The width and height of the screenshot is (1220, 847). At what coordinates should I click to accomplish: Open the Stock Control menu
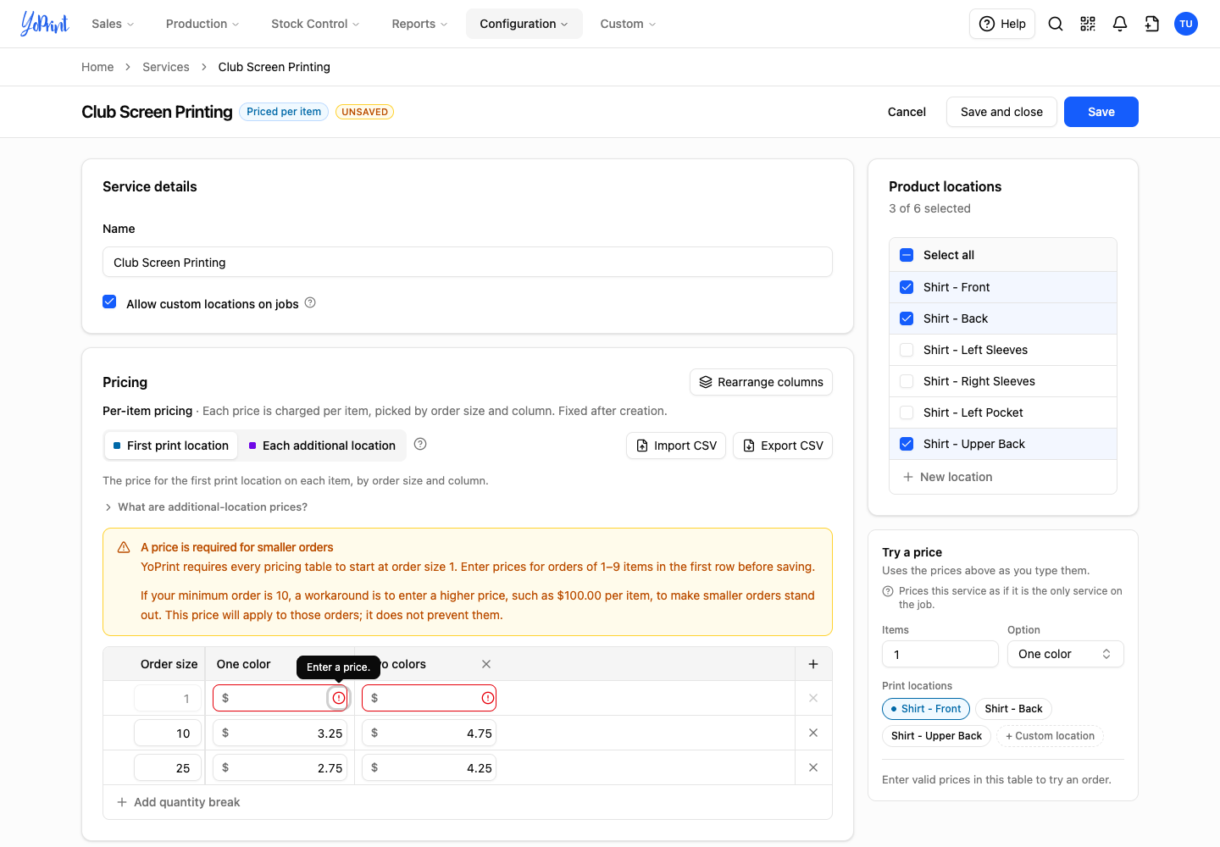[315, 24]
